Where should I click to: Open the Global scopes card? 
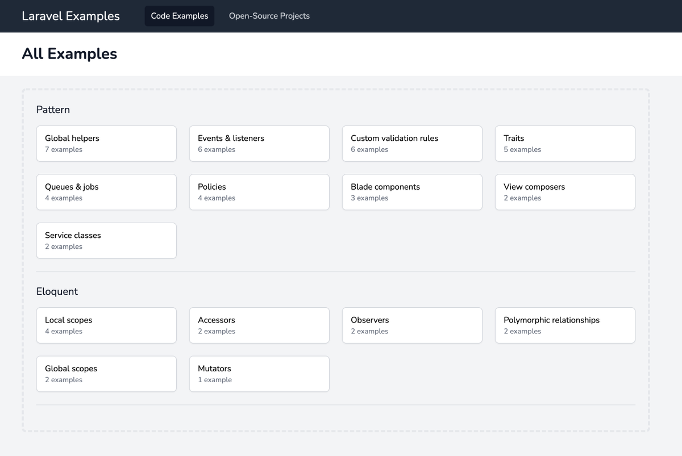(106, 374)
